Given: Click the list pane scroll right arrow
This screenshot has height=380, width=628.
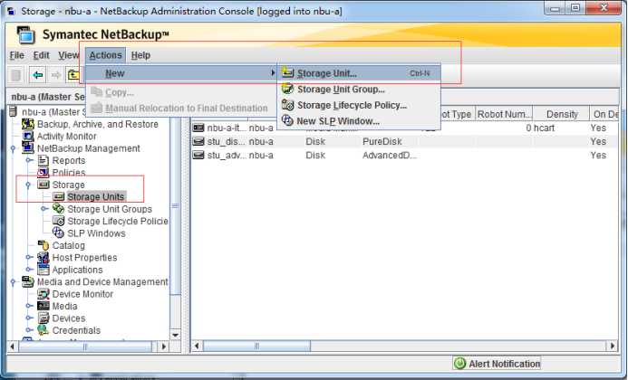Looking at the screenshot, I should [613, 346].
